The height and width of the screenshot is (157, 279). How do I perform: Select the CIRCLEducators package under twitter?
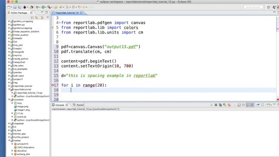point(26,147)
